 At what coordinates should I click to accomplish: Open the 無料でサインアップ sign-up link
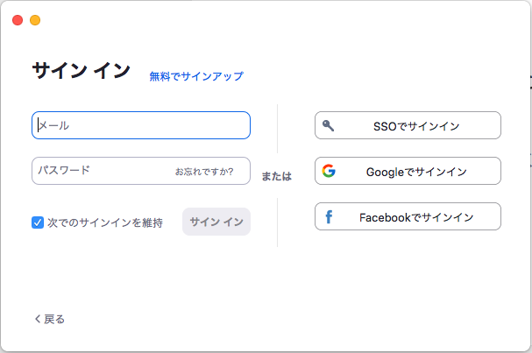(x=196, y=76)
